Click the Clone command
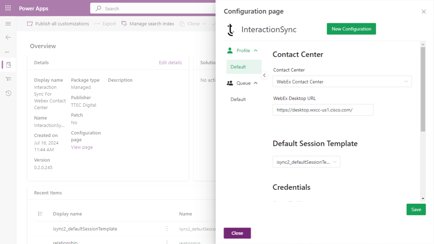The height and width of the screenshot is (244, 434). click(x=190, y=24)
